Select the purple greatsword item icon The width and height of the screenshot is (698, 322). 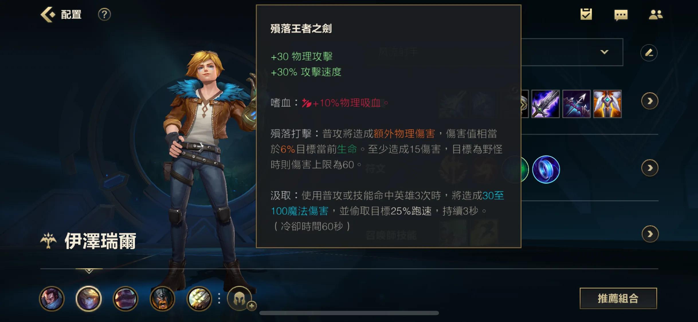pyautogui.click(x=545, y=104)
